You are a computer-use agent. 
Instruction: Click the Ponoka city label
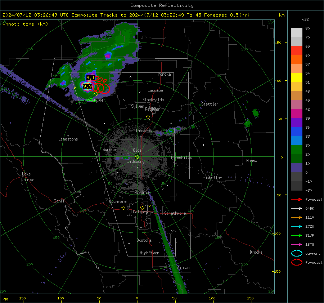[x=164, y=74]
